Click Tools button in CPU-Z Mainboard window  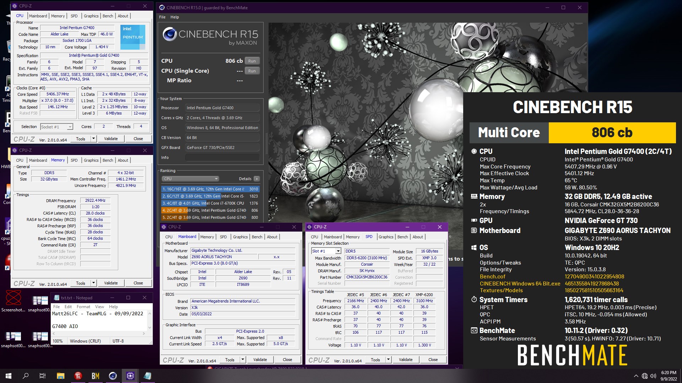[230, 360]
